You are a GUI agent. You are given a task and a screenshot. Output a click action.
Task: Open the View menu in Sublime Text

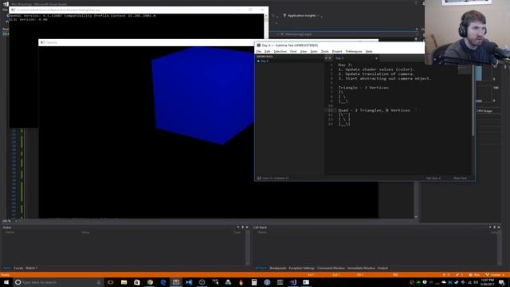304,51
